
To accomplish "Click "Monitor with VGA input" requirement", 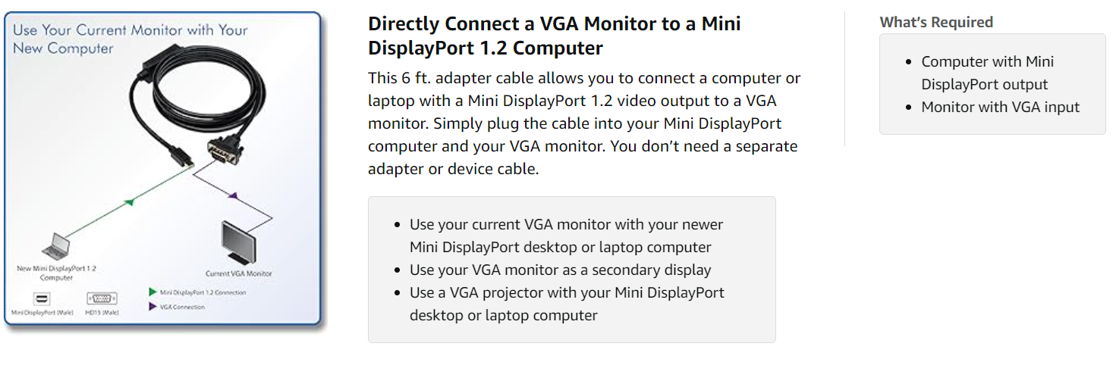I will 1000,107.
